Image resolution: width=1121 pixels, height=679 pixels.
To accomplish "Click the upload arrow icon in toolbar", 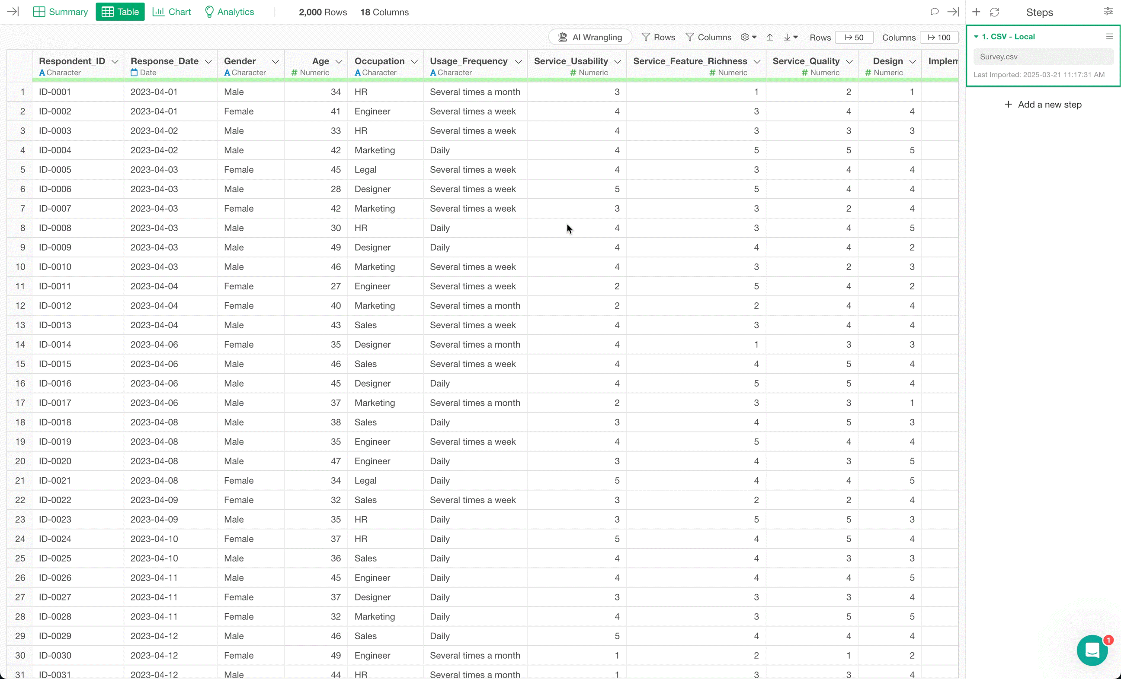I will tap(770, 37).
